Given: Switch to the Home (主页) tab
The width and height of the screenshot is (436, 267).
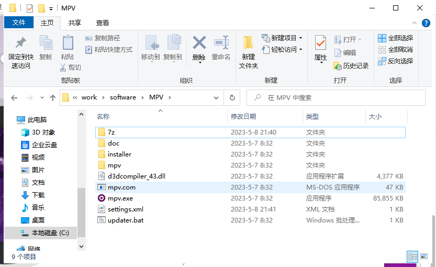Looking at the screenshot, I should coord(47,23).
